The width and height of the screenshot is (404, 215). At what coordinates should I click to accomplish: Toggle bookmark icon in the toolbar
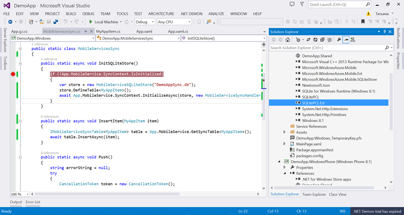[363, 22]
